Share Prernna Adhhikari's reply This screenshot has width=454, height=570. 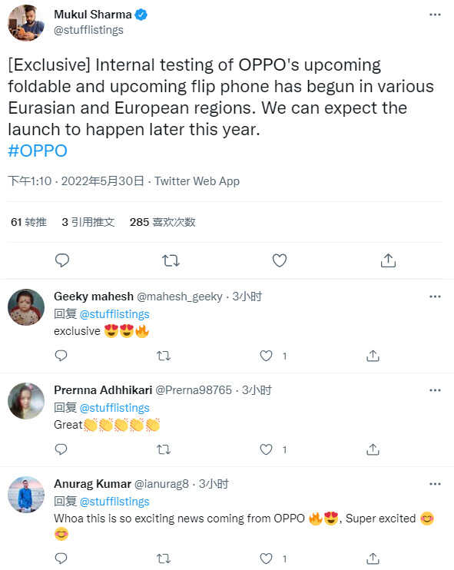(373, 449)
